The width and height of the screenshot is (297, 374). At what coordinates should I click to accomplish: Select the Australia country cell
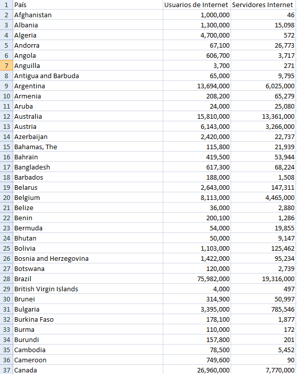tap(88, 116)
